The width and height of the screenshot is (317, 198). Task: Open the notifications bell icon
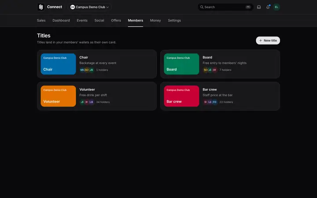click(x=268, y=7)
